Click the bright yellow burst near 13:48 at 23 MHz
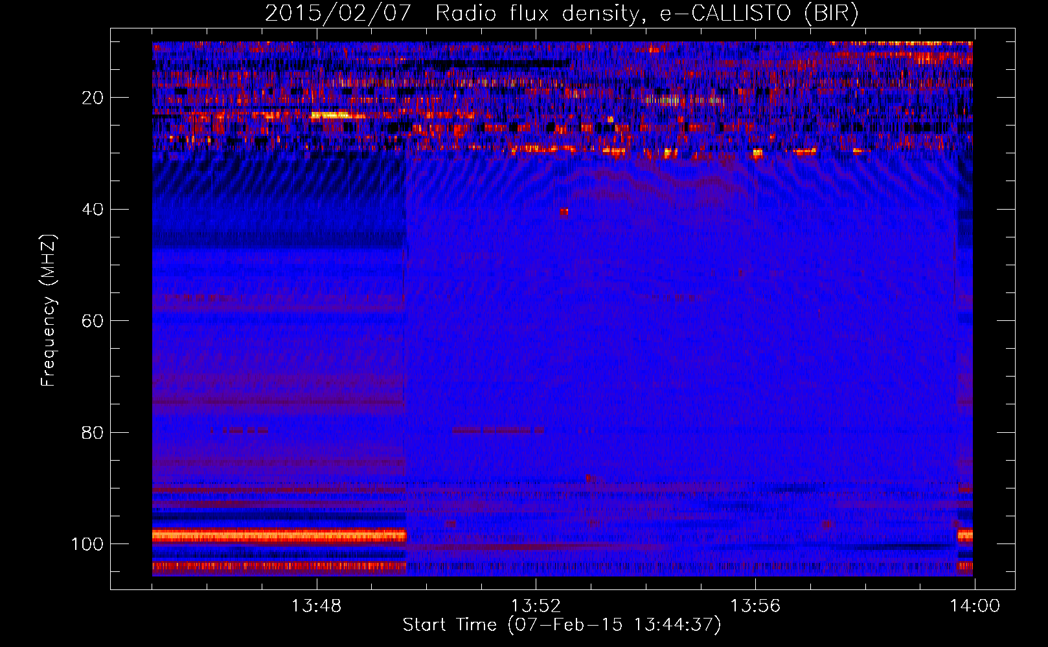The image size is (1048, 647). coord(330,115)
